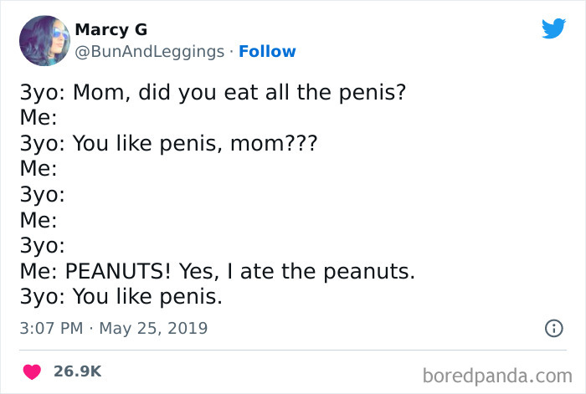Click the first empty "Me:" line
The height and width of the screenshot is (394, 586).
coord(38,117)
